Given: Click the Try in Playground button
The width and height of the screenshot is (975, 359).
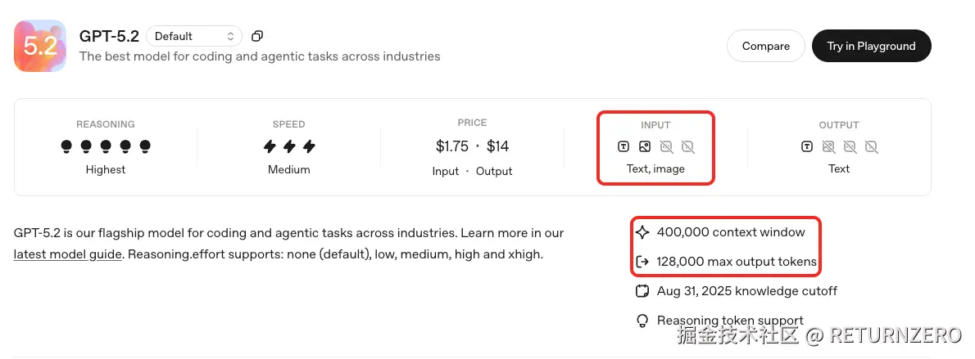Looking at the screenshot, I should (x=871, y=46).
